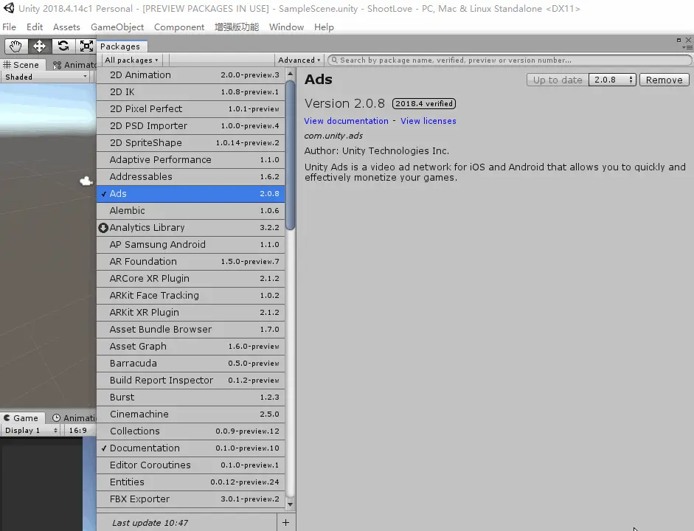Open the 16:9 aspect ratio dropdown
This screenshot has width=694, height=531.
pyautogui.click(x=80, y=430)
